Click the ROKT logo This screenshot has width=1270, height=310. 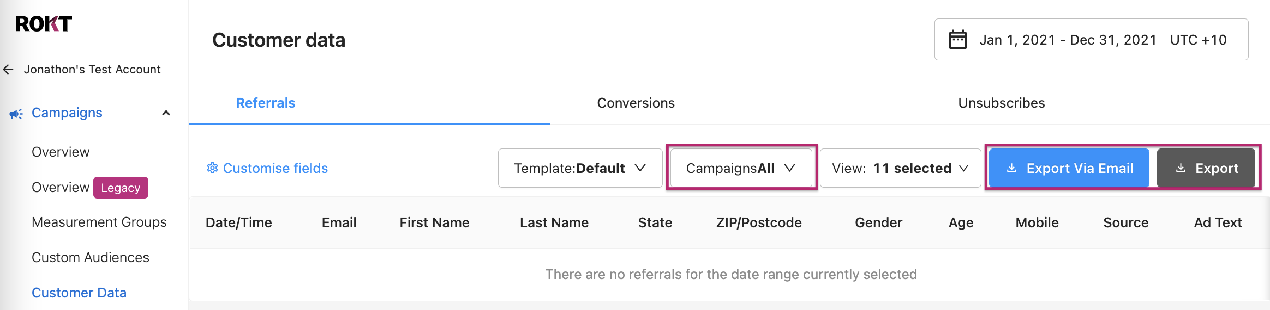coord(44,24)
